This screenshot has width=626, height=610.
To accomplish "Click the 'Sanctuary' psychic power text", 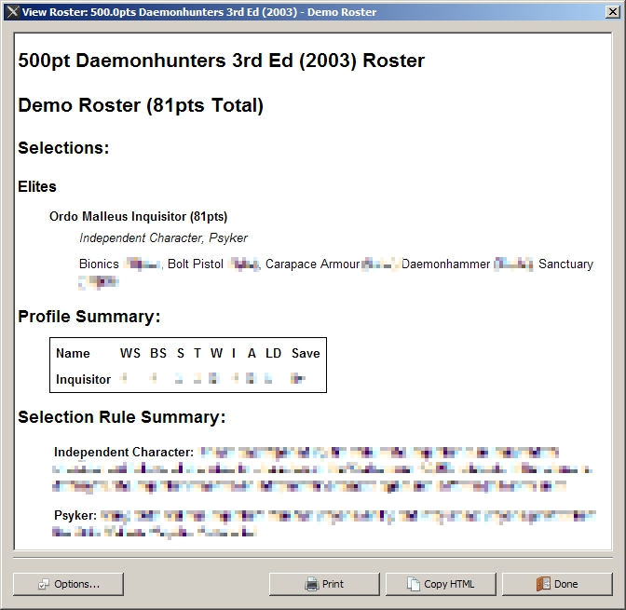I will click(565, 264).
